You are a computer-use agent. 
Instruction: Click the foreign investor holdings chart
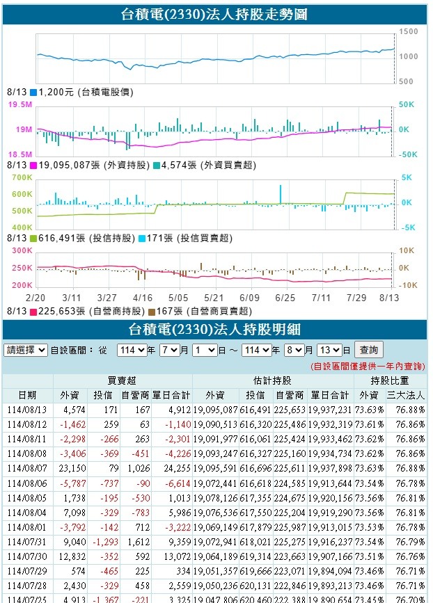pos(216,131)
